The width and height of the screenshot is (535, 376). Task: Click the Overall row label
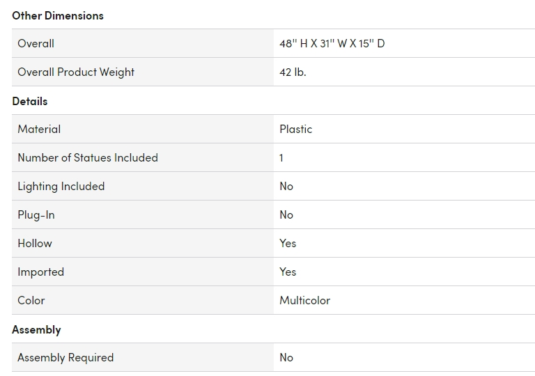pos(36,43)
